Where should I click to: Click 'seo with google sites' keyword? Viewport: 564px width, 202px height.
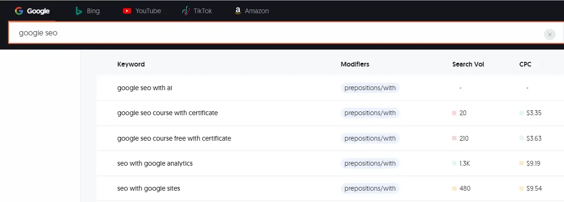click(148, 188)
